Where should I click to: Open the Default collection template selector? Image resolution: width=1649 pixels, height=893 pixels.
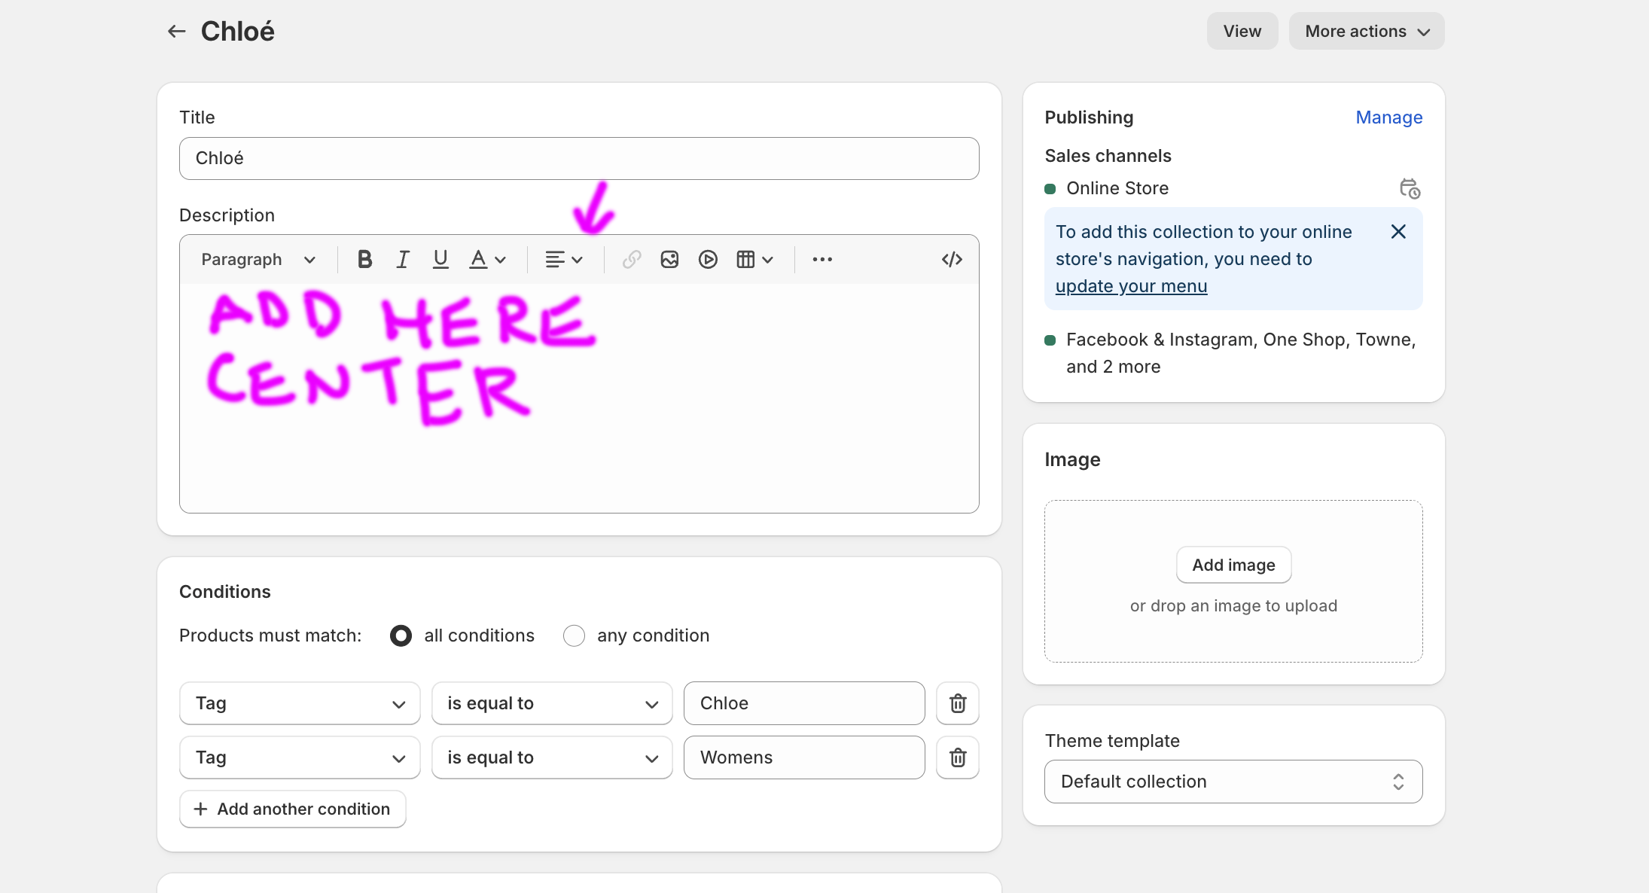tap(1233, 782)
